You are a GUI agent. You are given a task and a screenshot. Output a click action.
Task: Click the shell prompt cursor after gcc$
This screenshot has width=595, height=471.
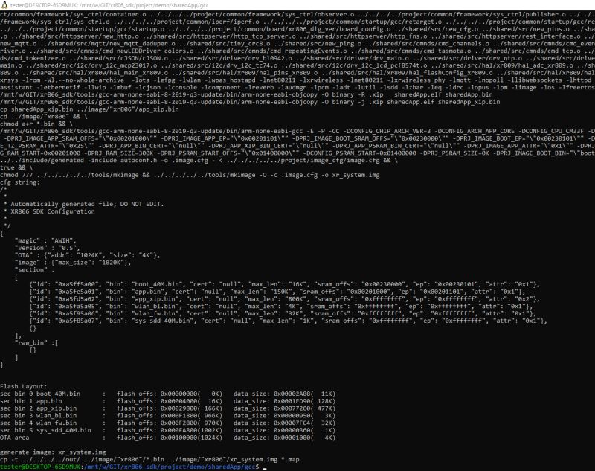265,468
